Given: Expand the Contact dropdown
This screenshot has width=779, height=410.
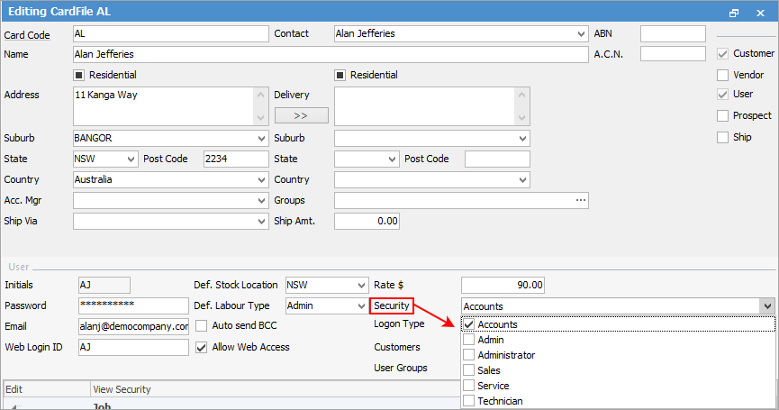Looking at the screenshot, I should coord(581,34).
